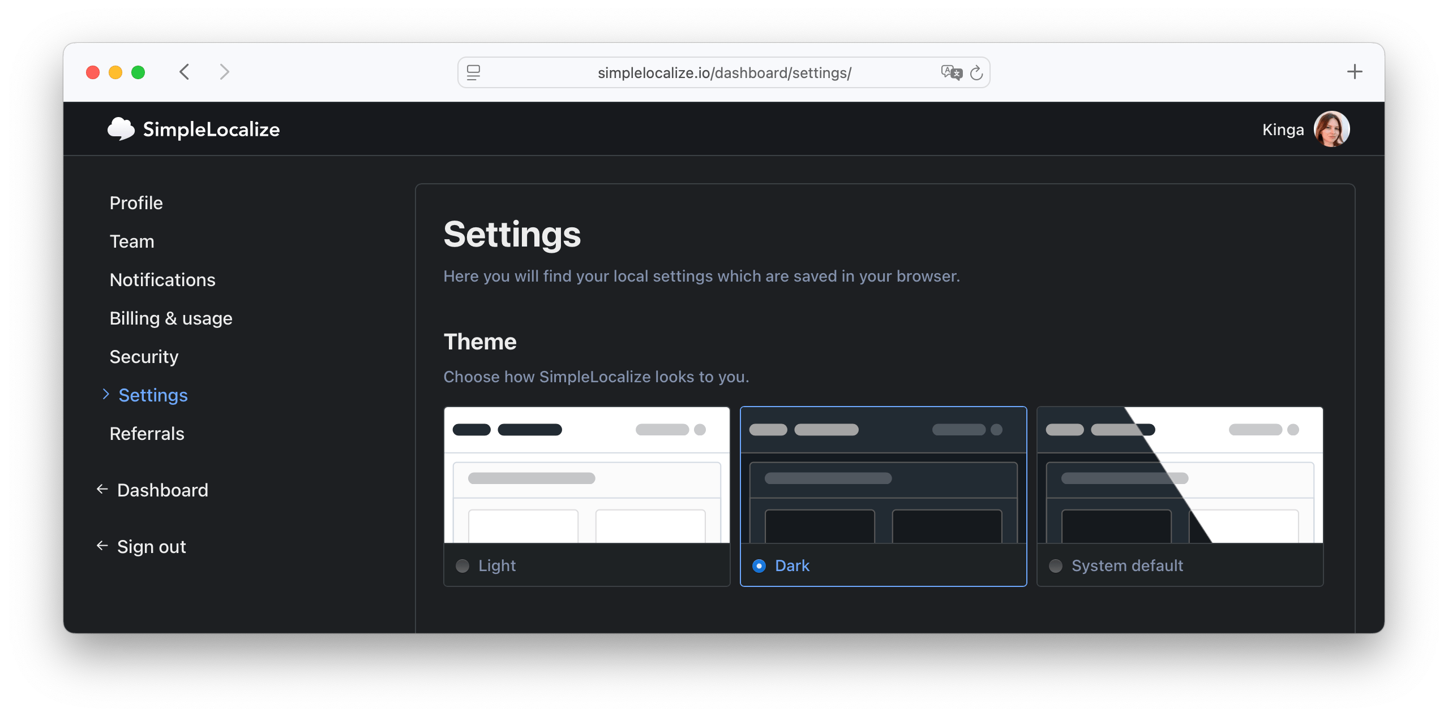Image resolution: width=1448 pixels, height=717 pixels.
Task: Click the arrow icon beside Sign out
Action: pyautogui.click(x=102, y=546)
